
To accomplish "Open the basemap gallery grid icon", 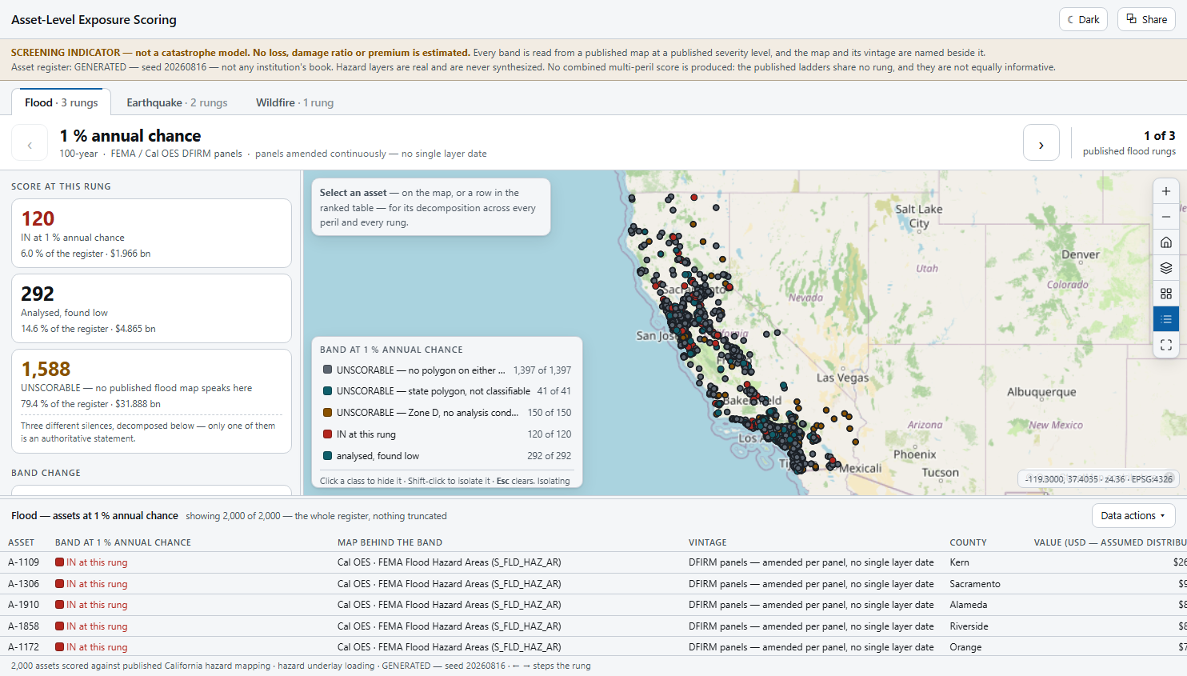I will click(x=1165, y=294).
